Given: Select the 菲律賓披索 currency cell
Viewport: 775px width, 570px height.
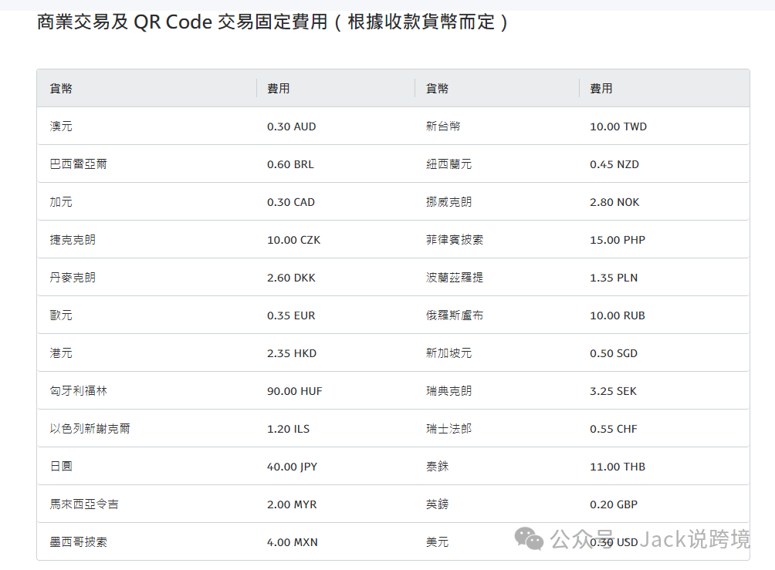Looking at the screenshot, I should (x=455, y=240).
